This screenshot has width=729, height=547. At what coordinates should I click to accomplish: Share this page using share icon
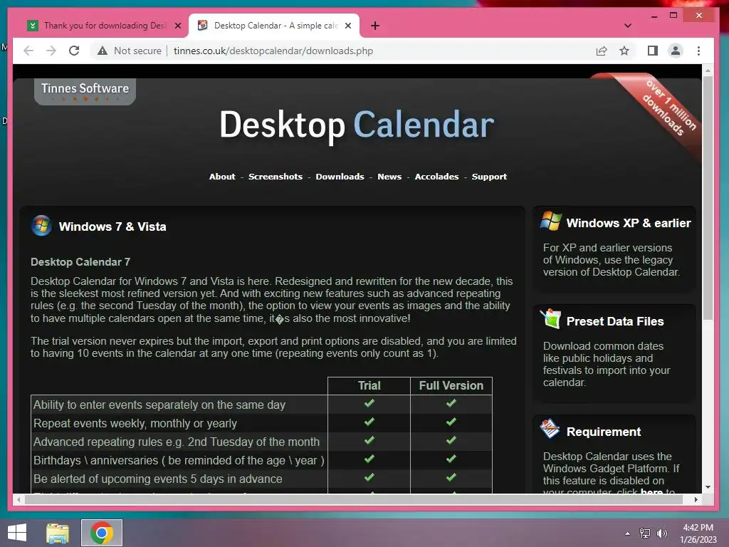(x=602, y=51)
